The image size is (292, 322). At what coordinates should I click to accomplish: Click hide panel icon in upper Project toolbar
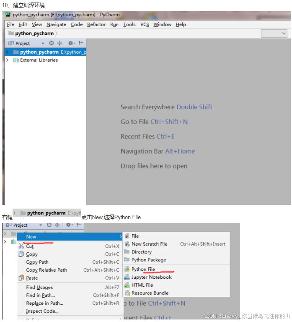(x=81, y=43)
